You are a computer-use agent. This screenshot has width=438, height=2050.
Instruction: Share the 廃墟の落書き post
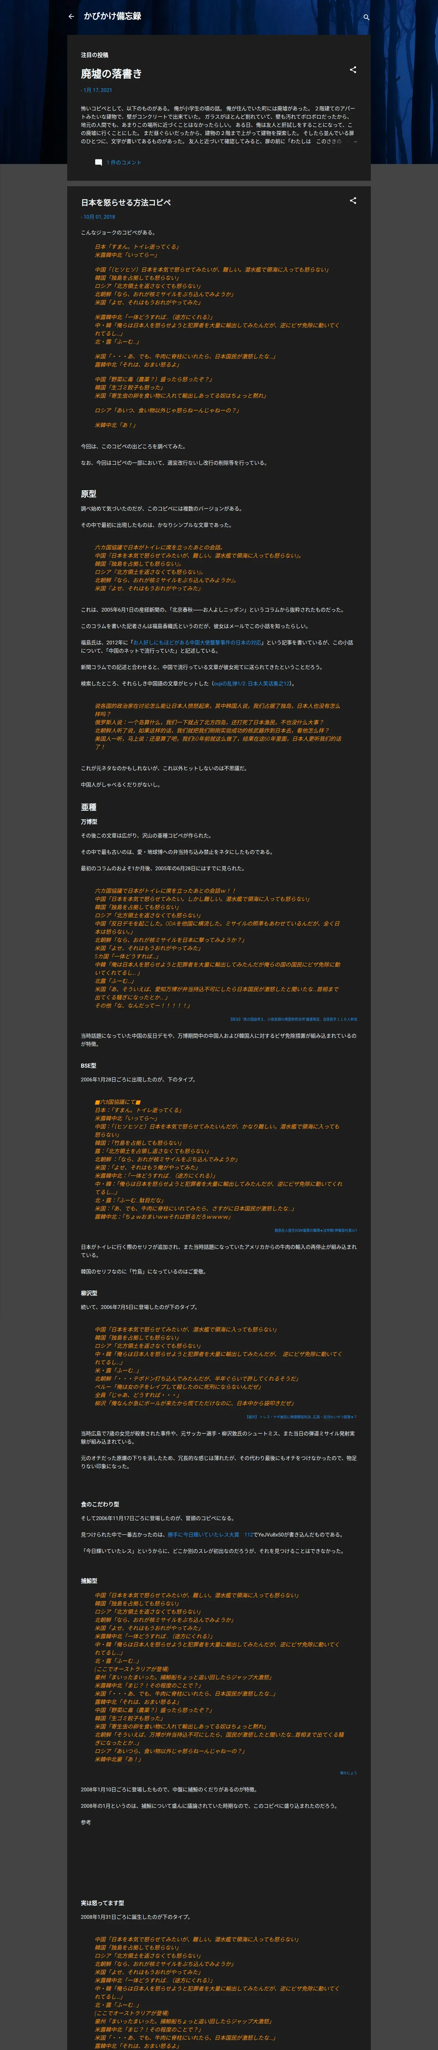pos(353,70)
